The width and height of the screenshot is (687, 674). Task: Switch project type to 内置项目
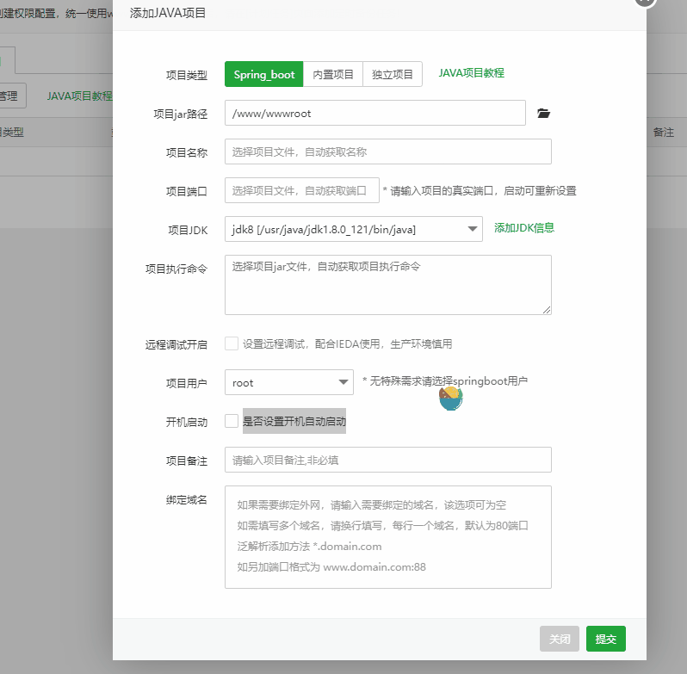click(333, 74)
